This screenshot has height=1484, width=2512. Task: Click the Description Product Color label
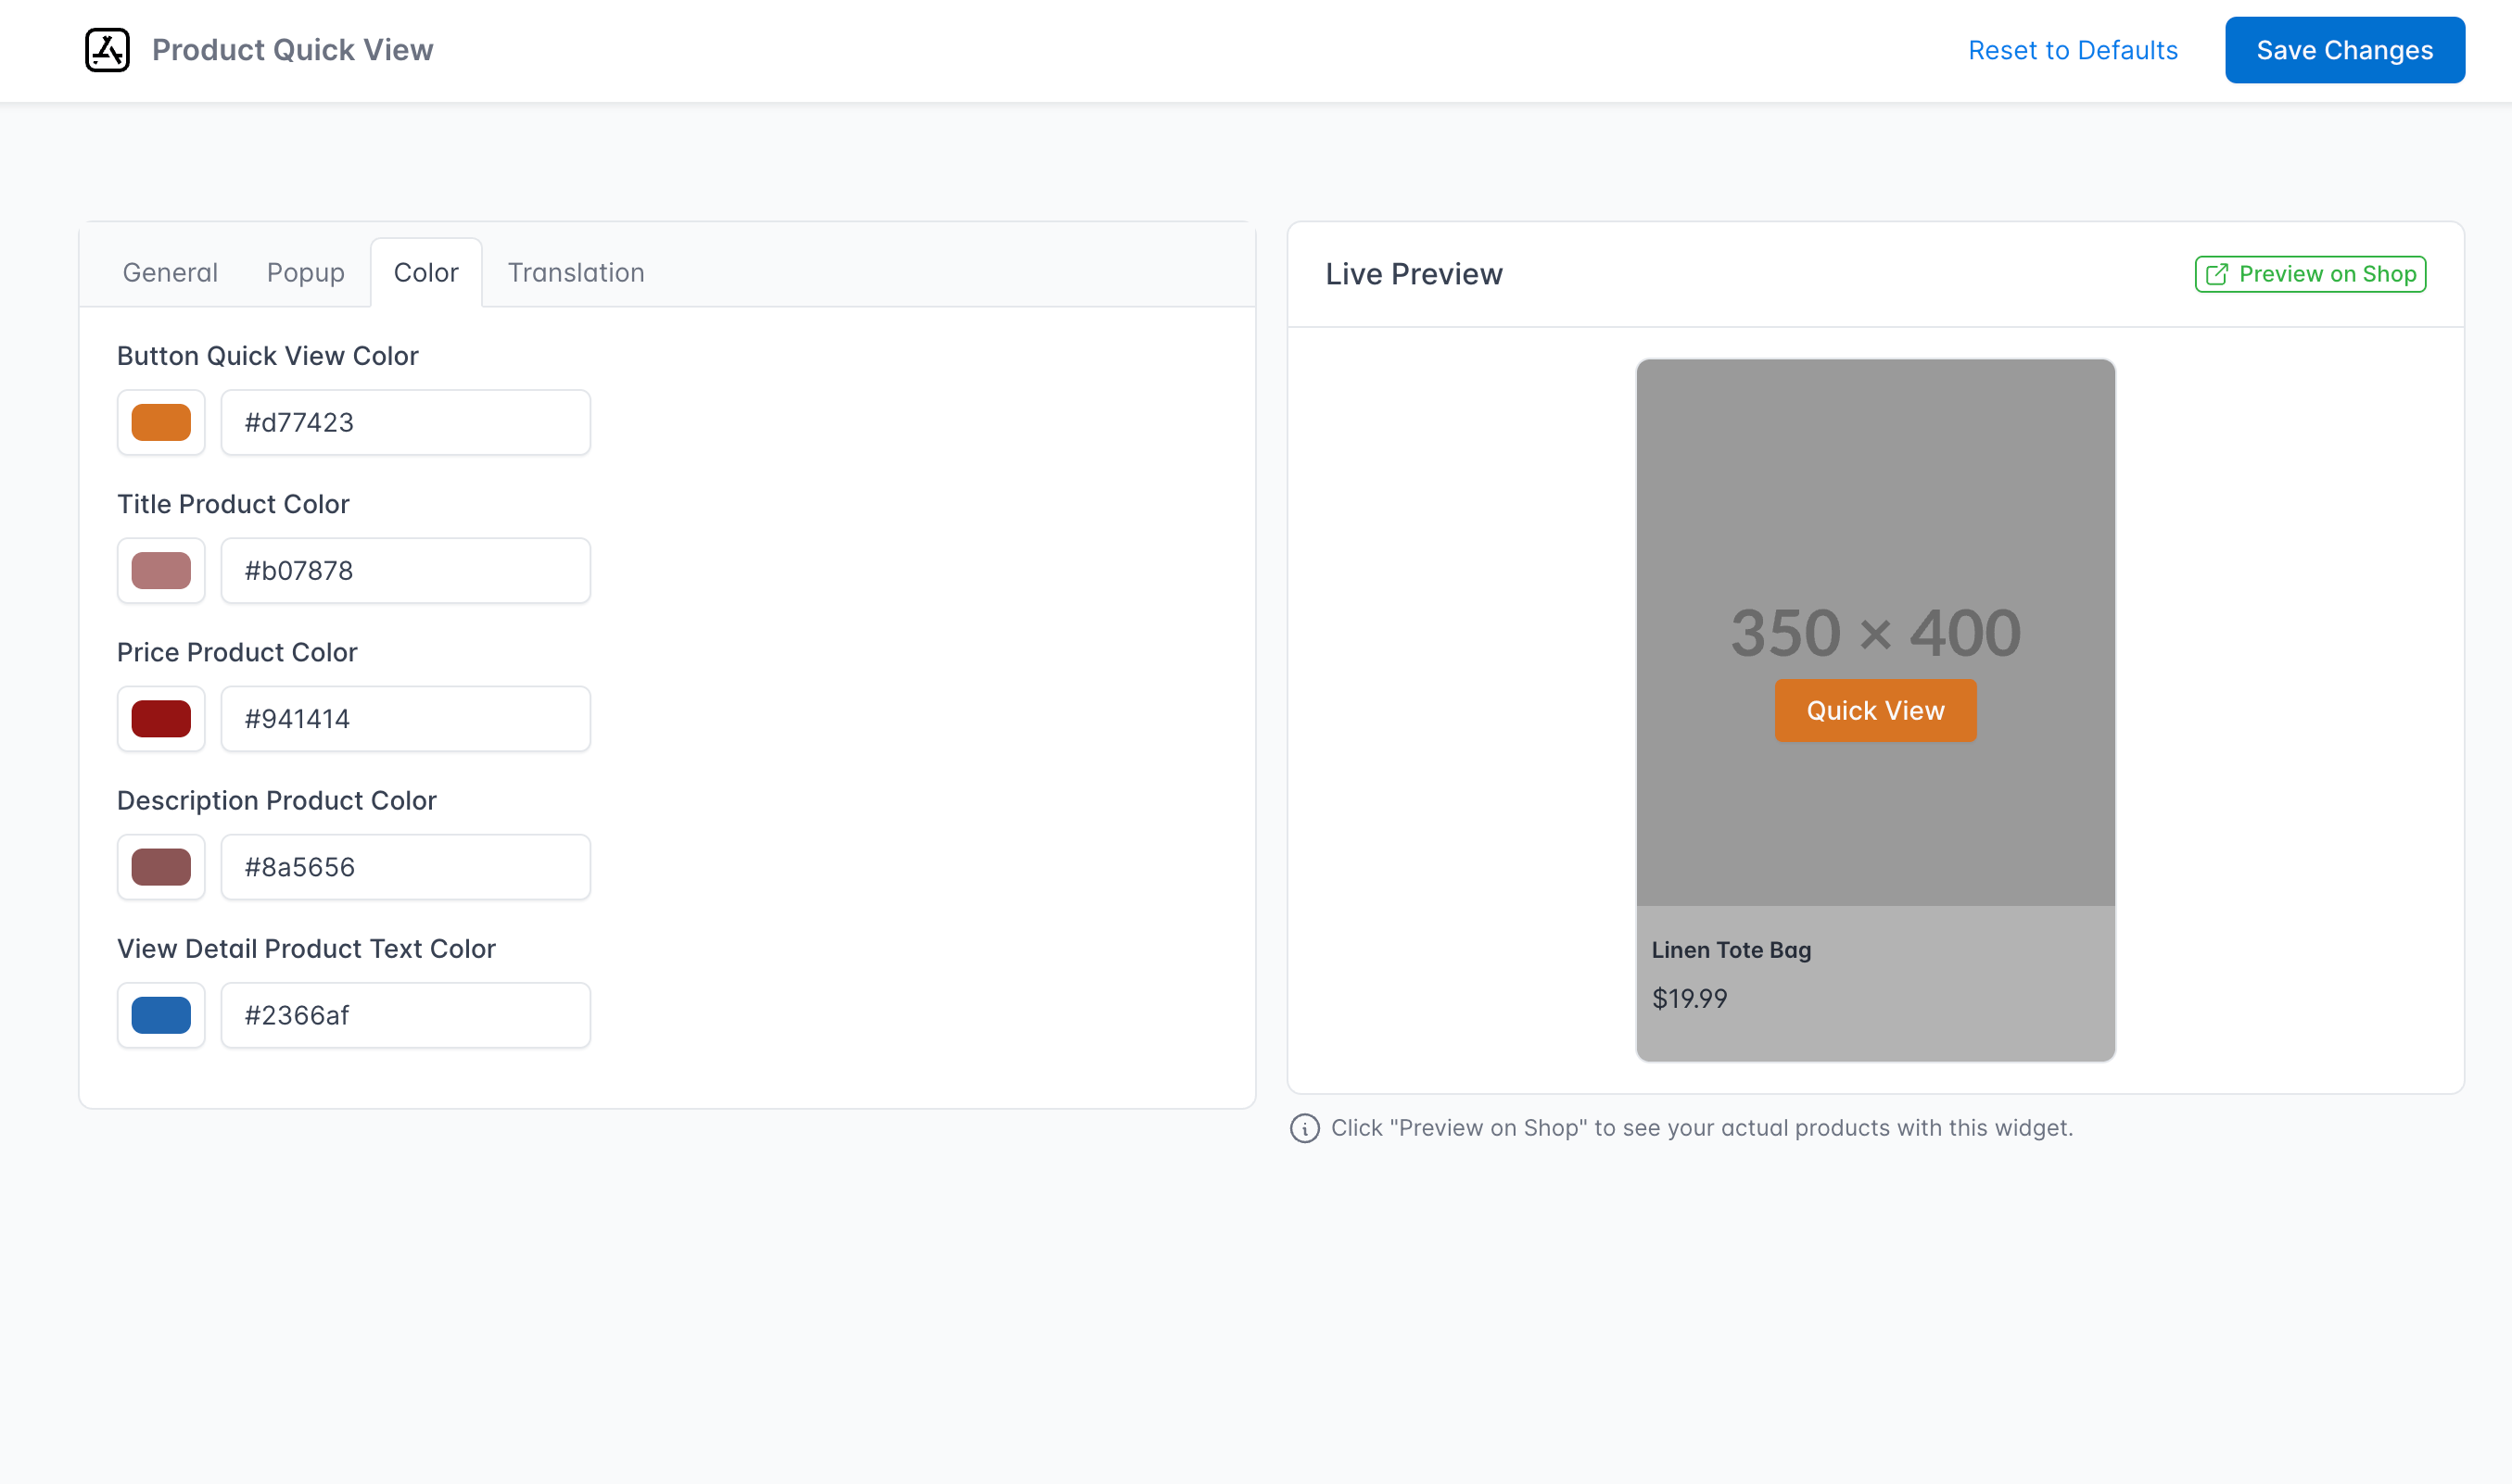coord(277,800)
